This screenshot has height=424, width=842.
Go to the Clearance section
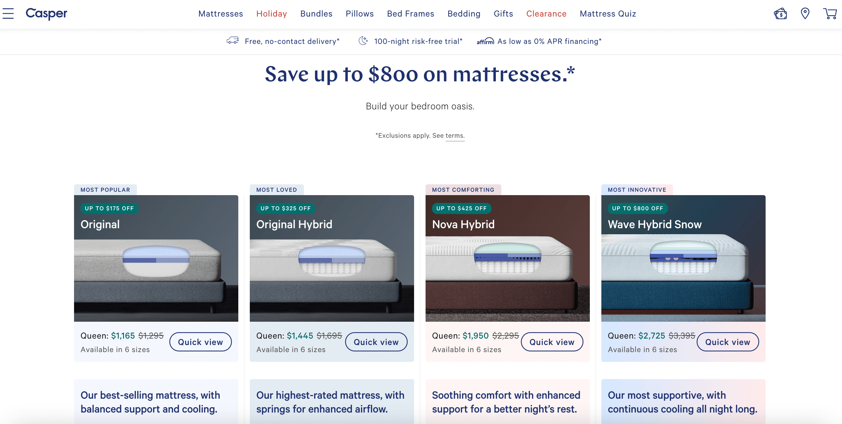point(546,14)
